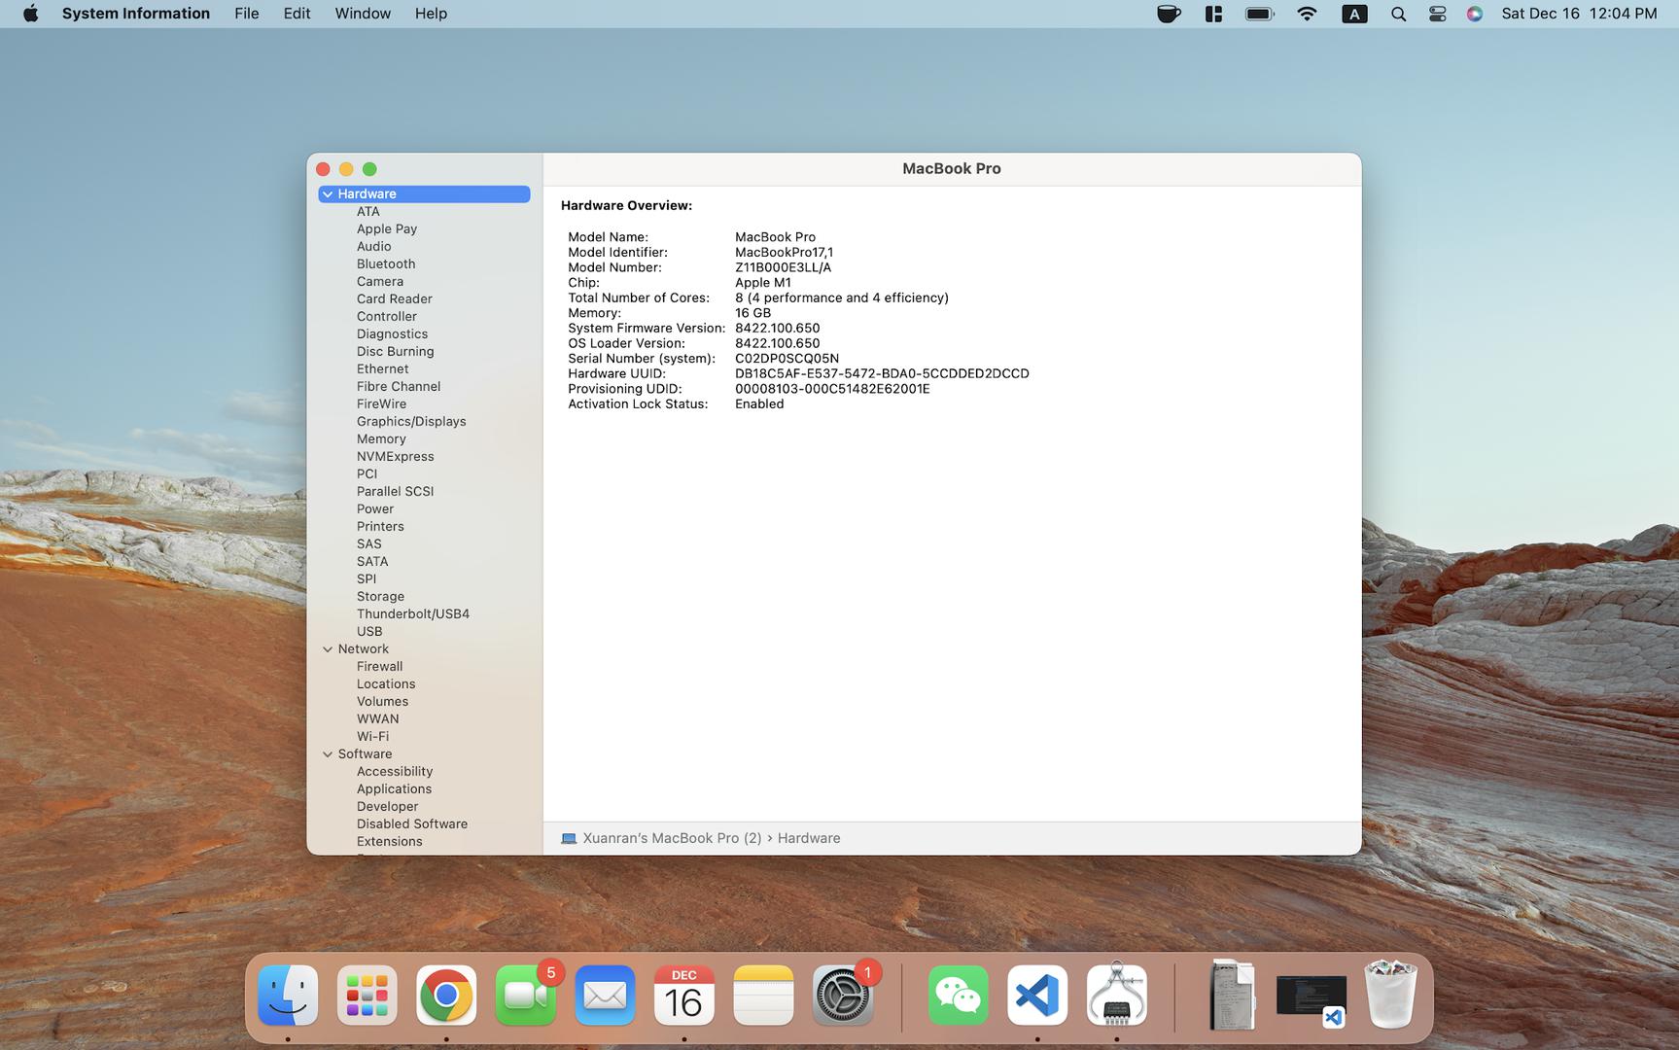Open Google Chrome from the Dock
1679x1050 pixels.
tap(446, 996)
